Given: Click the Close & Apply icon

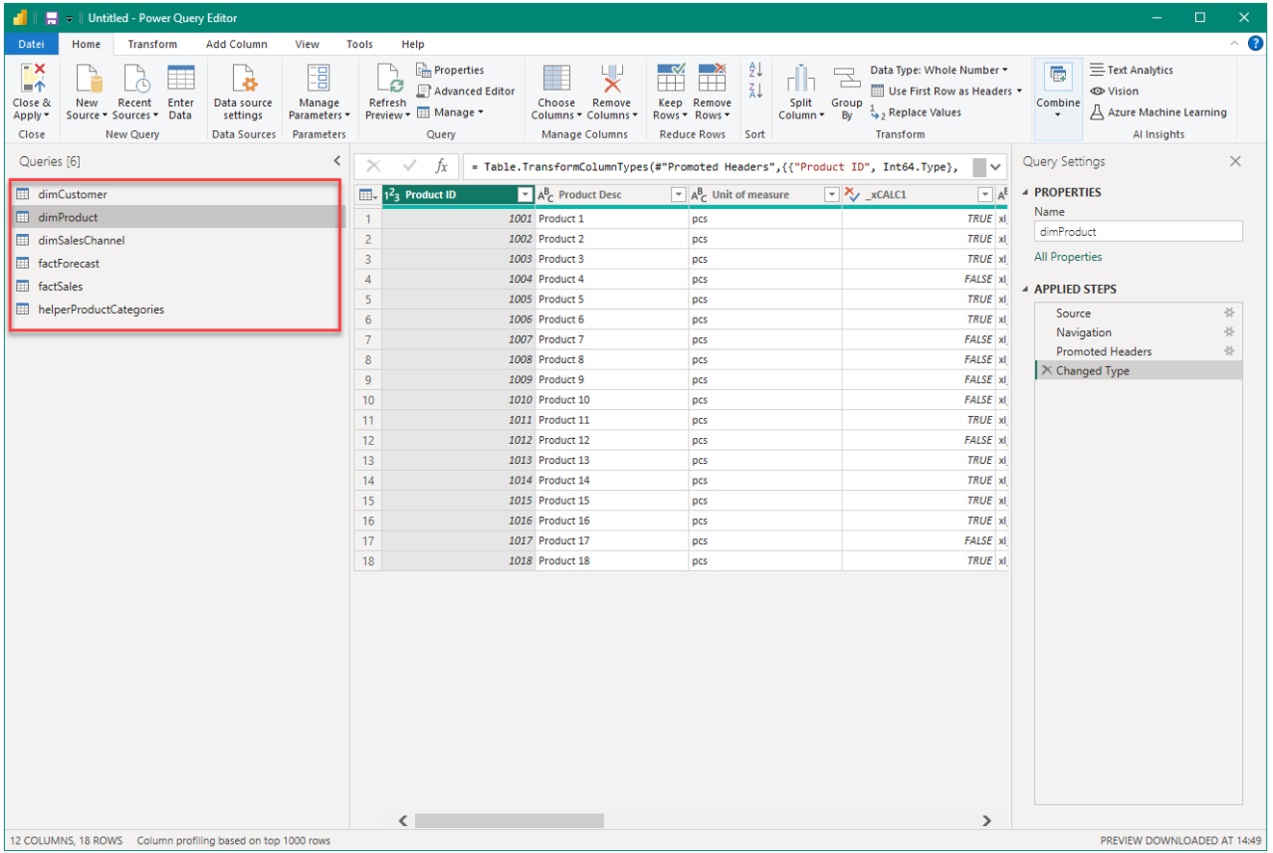Looking at the screenshot, I should tap(33, 79).
